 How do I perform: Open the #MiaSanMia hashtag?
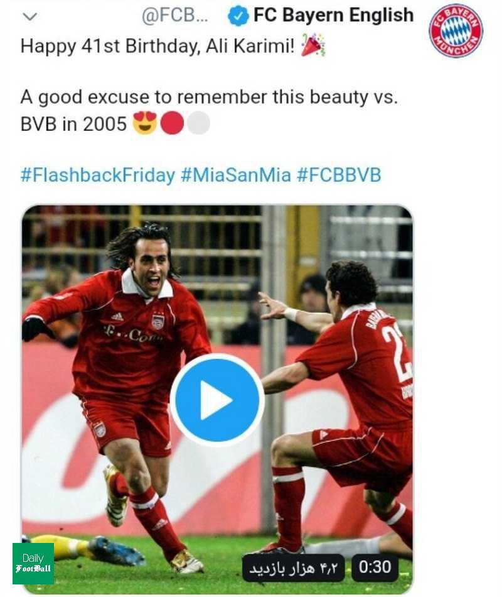point(236,175)
